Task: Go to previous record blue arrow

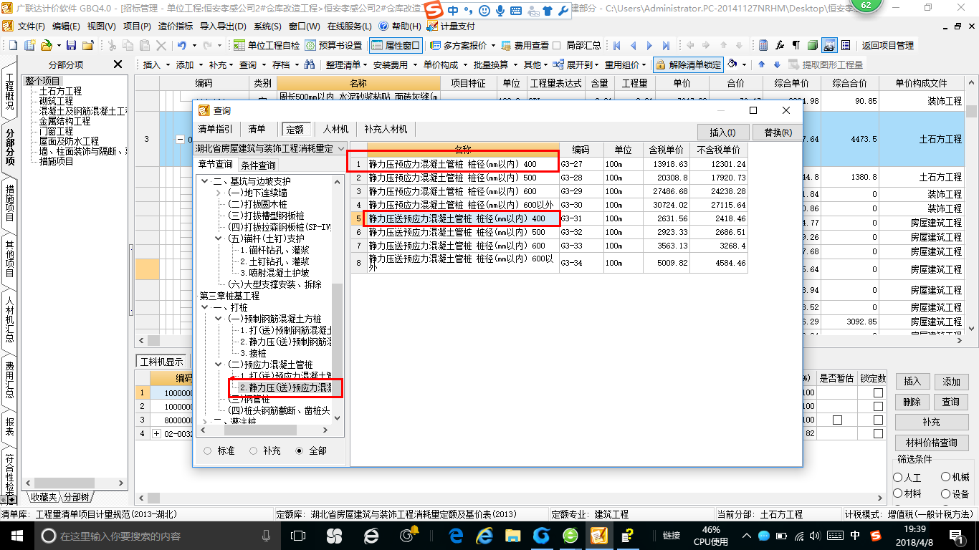Action: (634, 45)
